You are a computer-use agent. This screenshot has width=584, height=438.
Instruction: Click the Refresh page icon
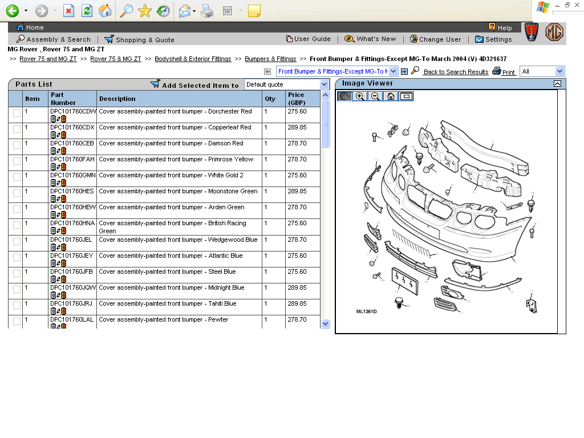click(x=87, y=11)
